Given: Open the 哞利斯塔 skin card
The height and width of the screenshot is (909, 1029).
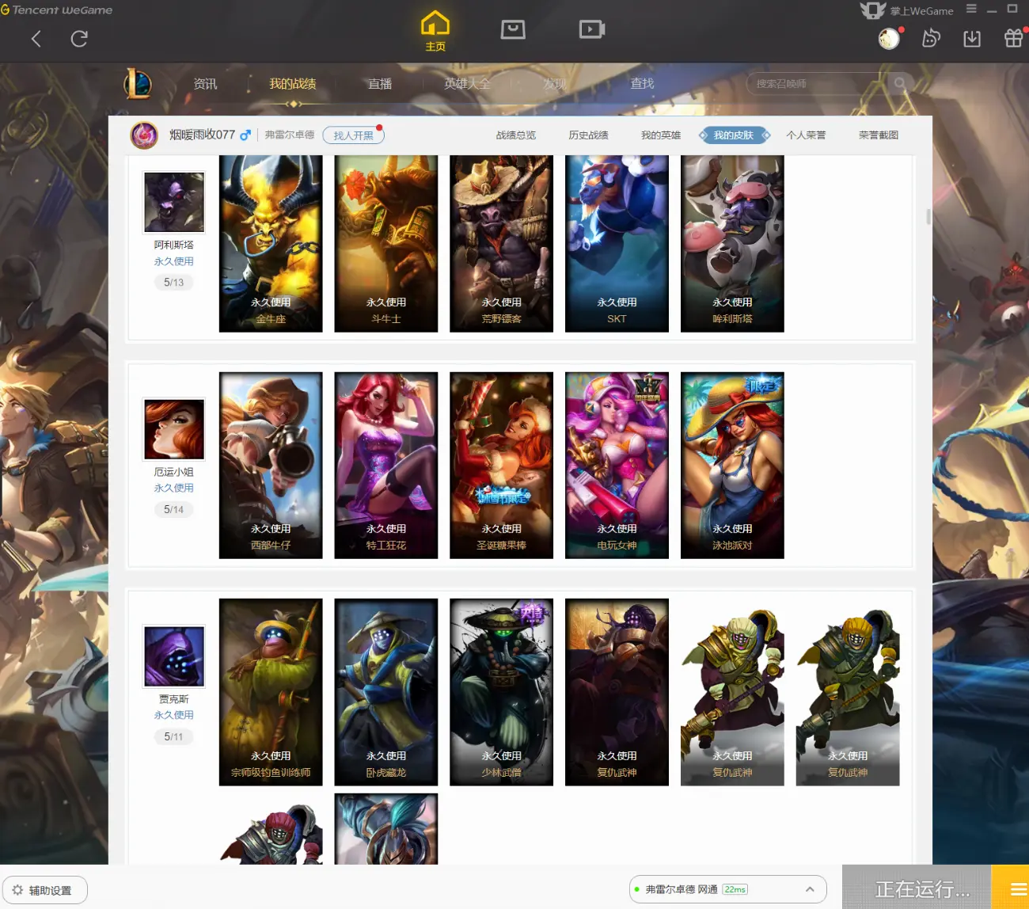Looking at the screenshot, I should point(732,243).
